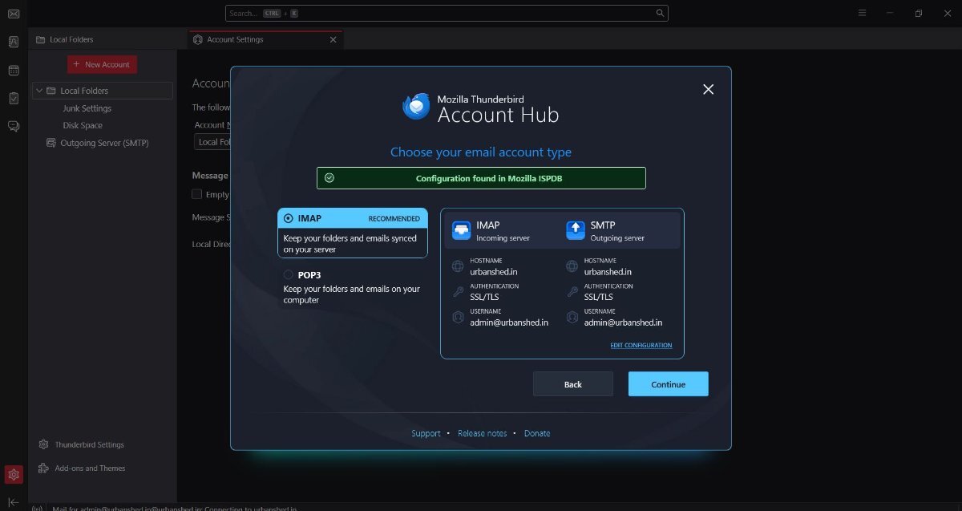This screenshot has height=511, width=962.
Task: Click IMAP hostname value urbanshed.in
Action: [494, 272]
